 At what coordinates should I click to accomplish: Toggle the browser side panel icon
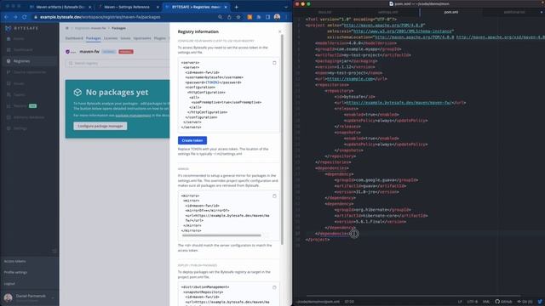pyautogui.click(x=267, y=17)
